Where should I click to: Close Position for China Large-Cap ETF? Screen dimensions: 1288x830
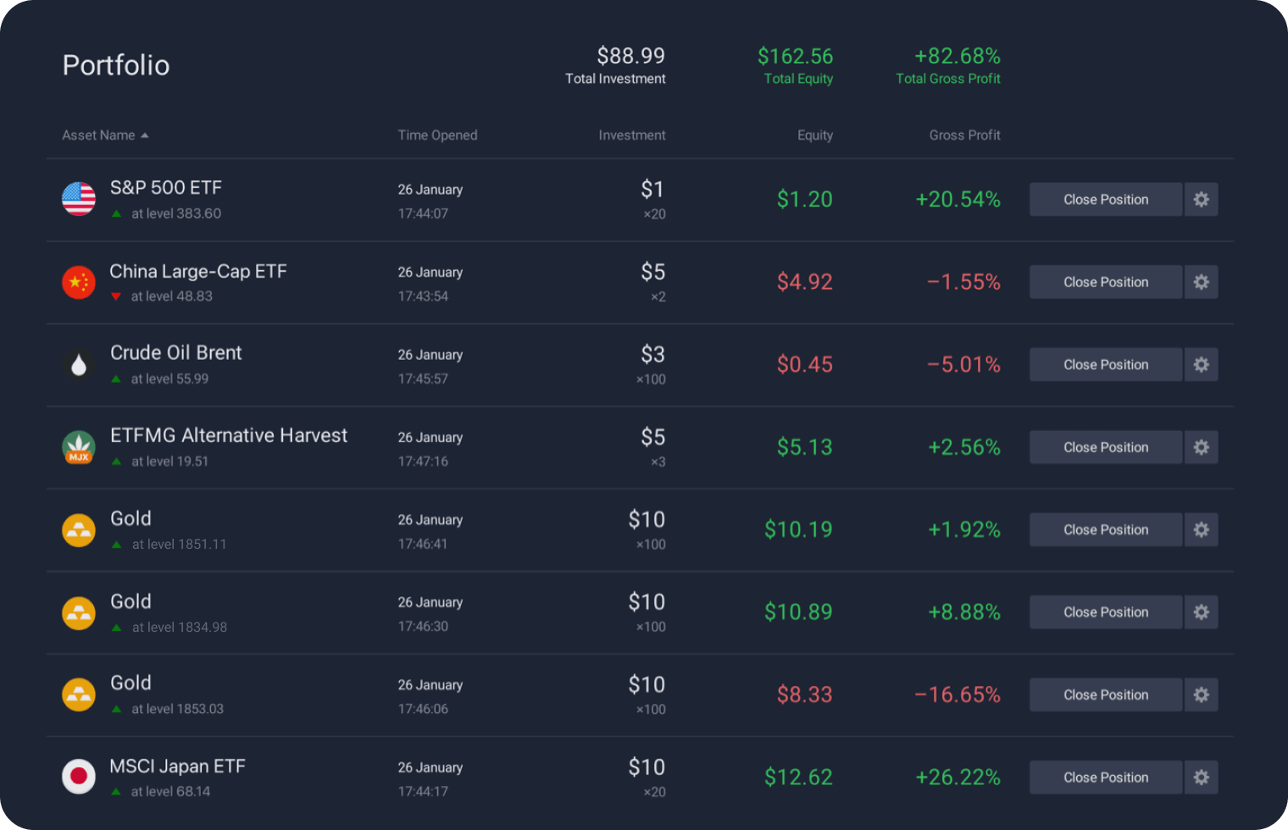tap(1105, 282)
